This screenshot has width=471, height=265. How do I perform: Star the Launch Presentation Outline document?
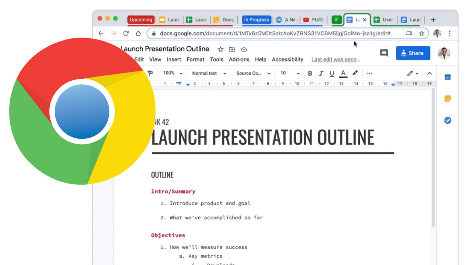[x=220, y=49]
